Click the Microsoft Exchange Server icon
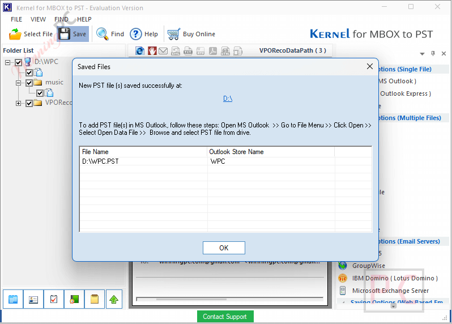Viewport: 452px width, 324px height. (343, 290)
